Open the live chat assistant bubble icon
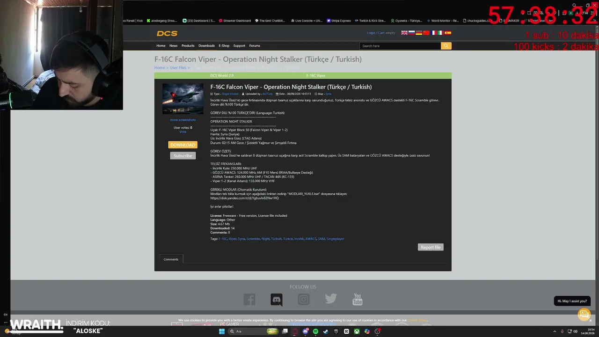The image size is (599, 337). click(584, 315)
